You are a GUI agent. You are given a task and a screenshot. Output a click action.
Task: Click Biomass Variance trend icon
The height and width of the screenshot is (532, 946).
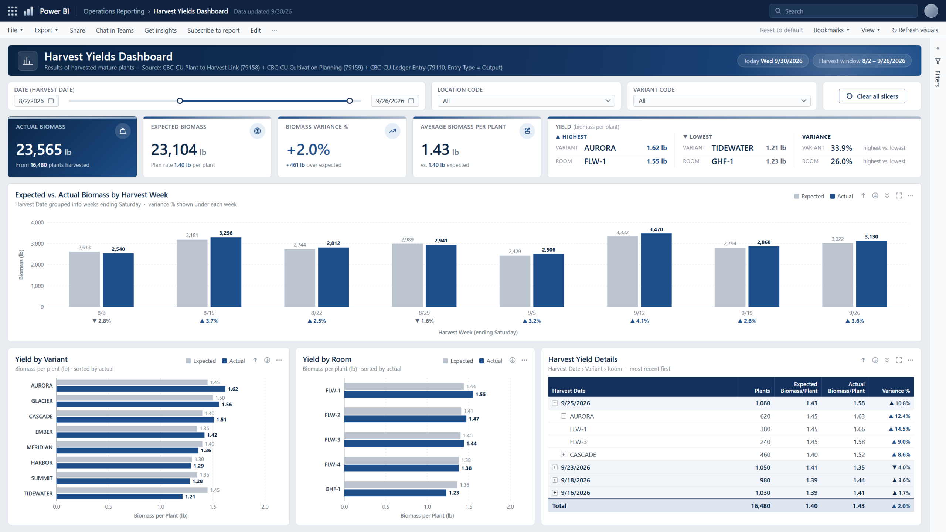click(392, 131)
